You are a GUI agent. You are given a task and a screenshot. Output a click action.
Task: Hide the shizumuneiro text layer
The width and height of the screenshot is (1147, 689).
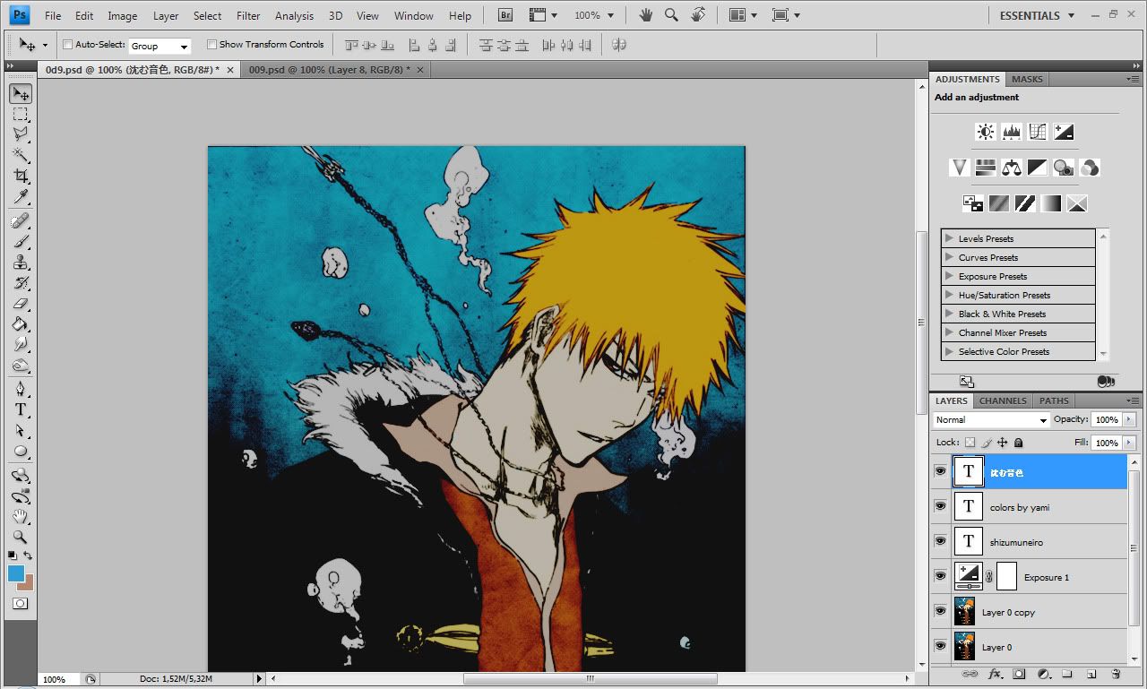940,541
